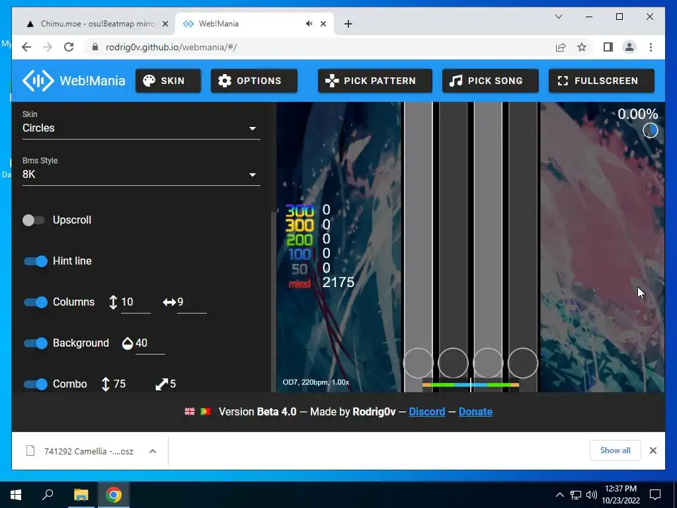This screenshot has width=677, height=508.
Task: Open the Donate link
Action: pos(475,411)
